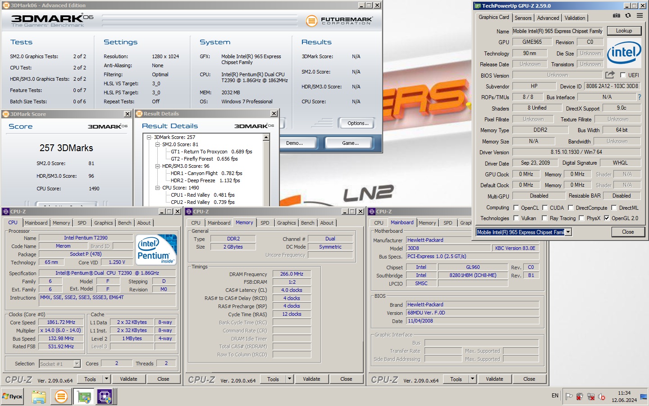
Task: Open the GPU-Z hamburger menu
Action: click(x=640, y=16)
